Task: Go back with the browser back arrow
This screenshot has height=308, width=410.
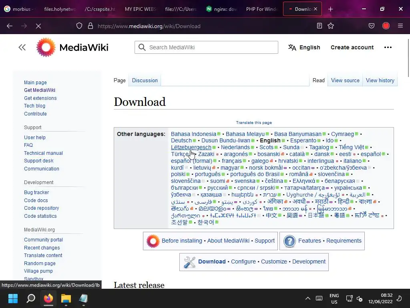Action: (10, 26)
